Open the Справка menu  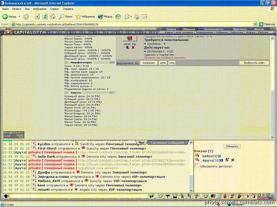pos(68,9)
